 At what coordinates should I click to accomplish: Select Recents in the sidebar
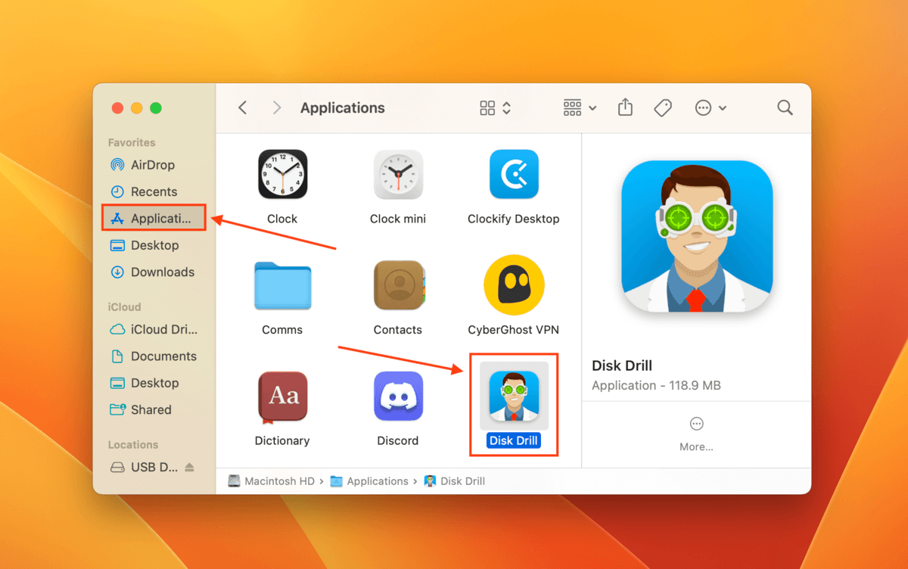pyautogui.click(x=154, y=191)
